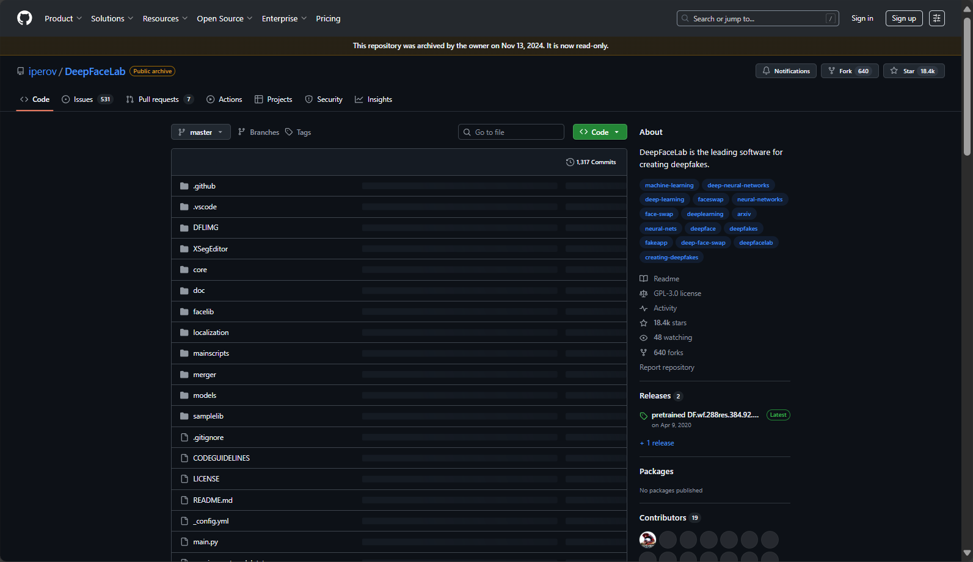Screen dimensions: 973x562
Task: Click the doc folder icon
Action: coord(184,290)
